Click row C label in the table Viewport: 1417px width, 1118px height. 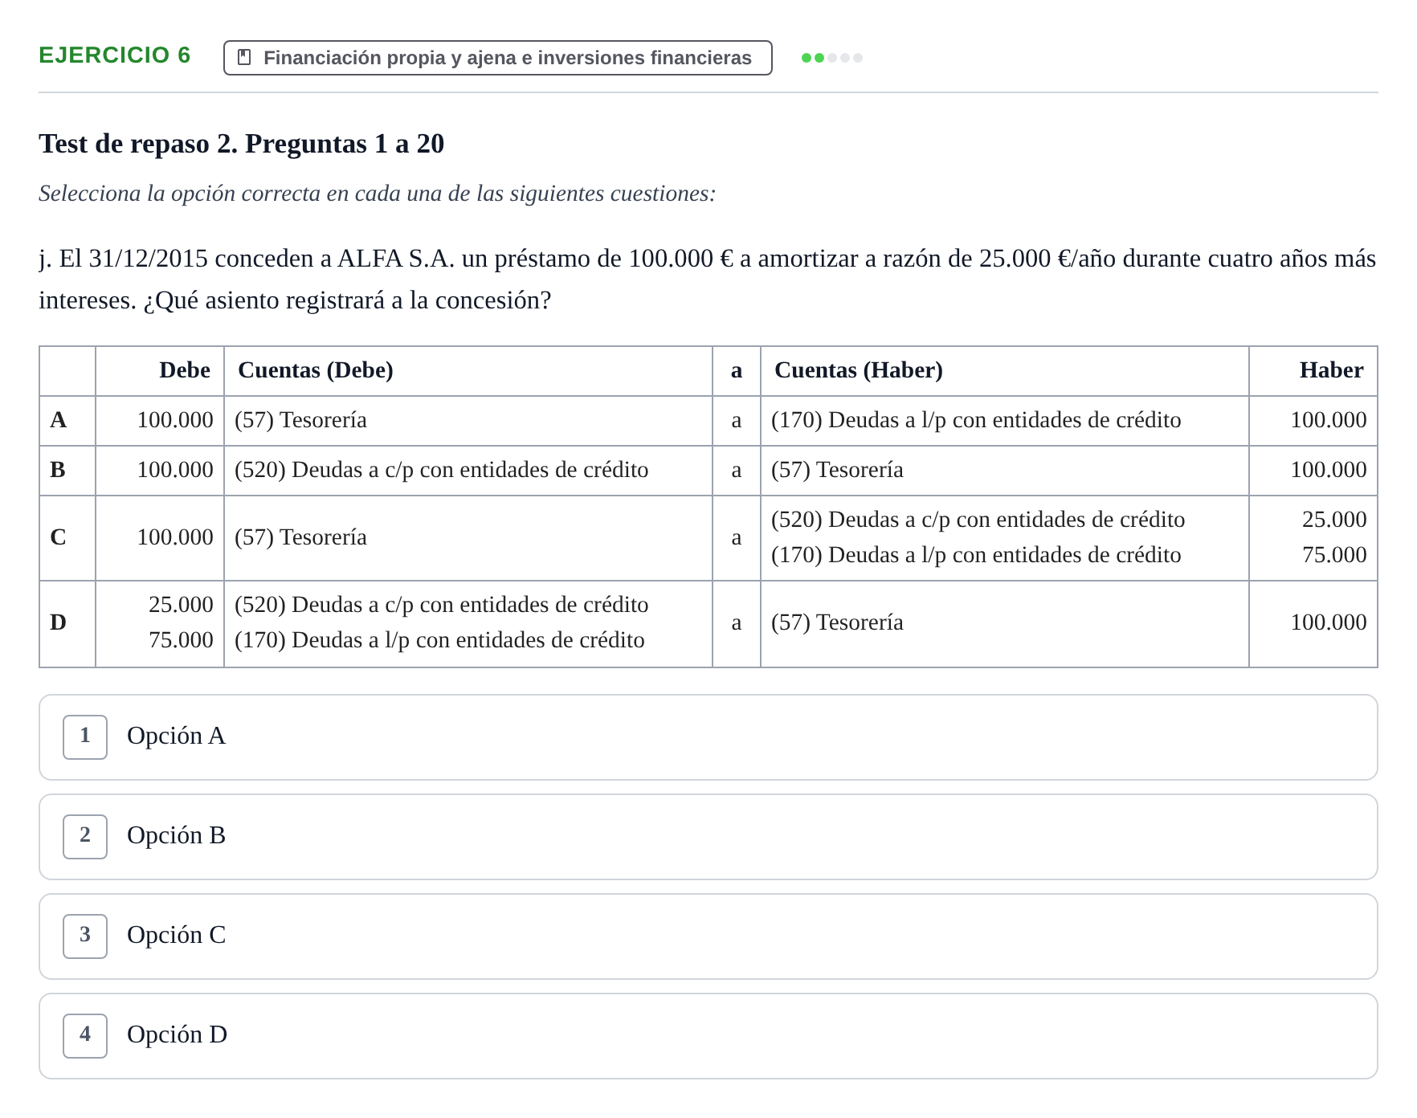click(58, 537)
